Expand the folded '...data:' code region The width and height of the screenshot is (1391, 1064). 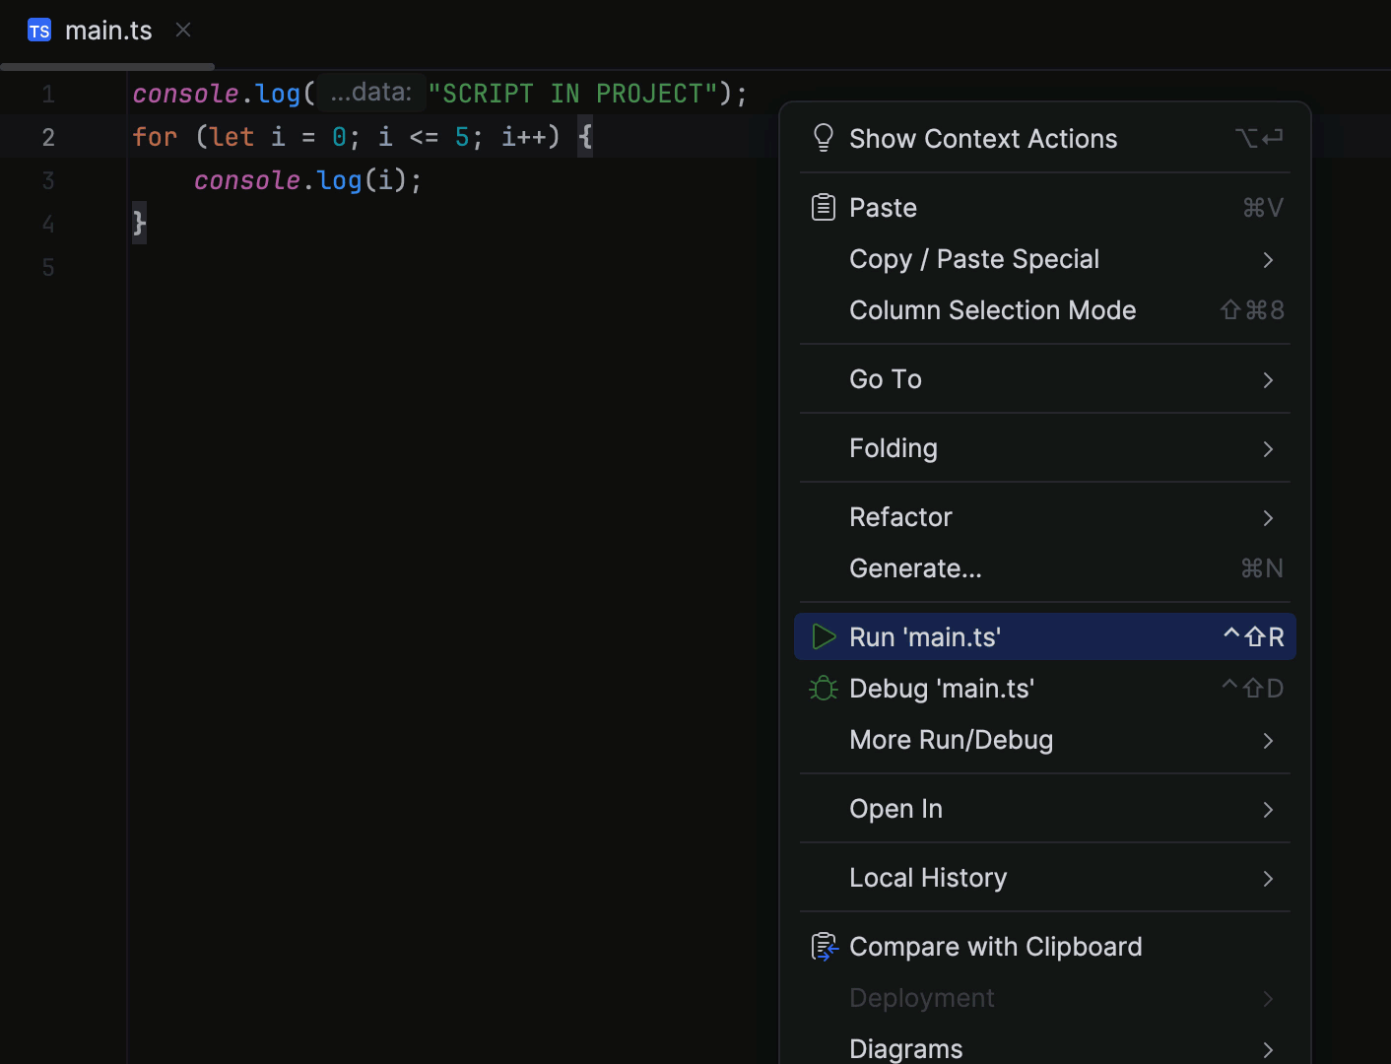[x=371, y=92]
